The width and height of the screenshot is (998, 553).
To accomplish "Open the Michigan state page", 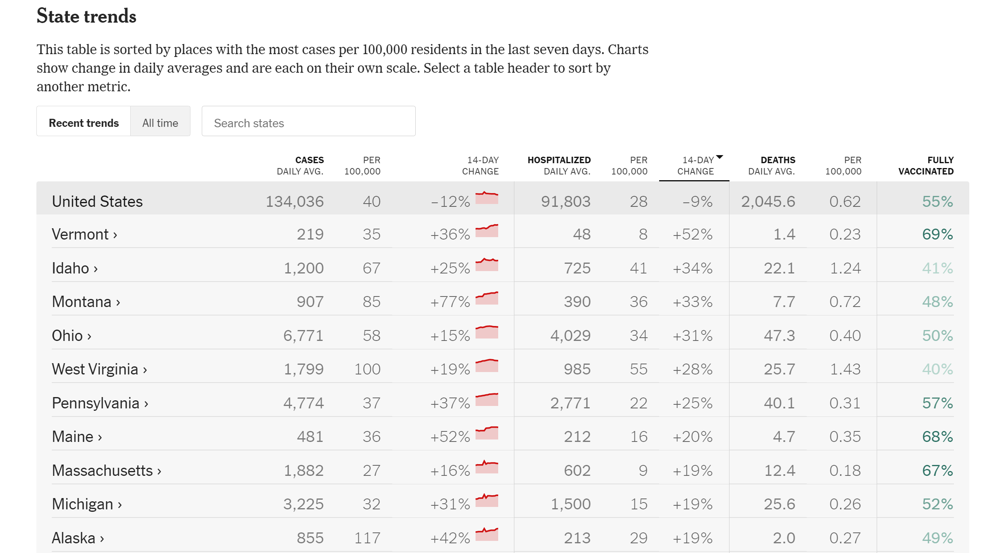I will coord(82,504).
